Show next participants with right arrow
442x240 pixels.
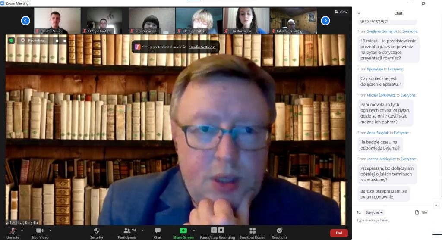[325, 21]
